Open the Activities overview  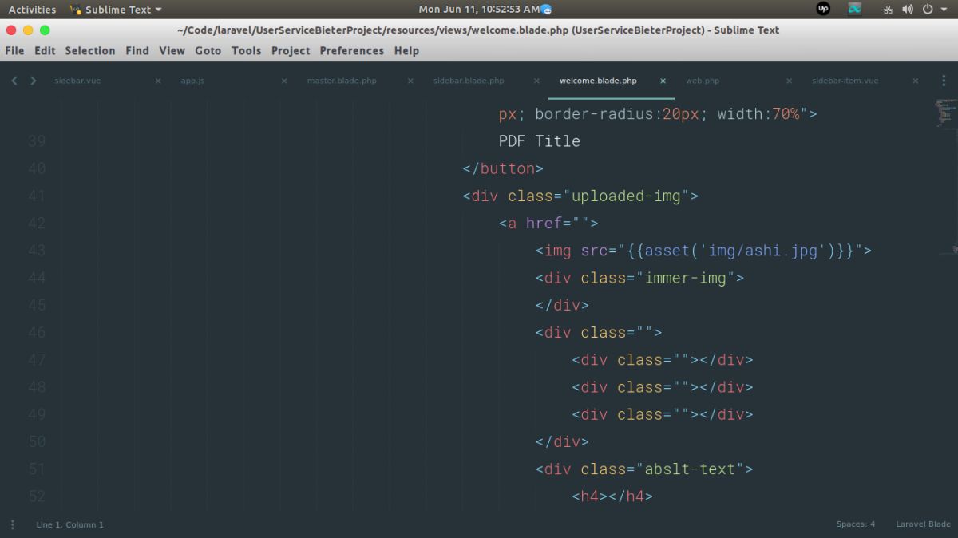[32, 10]
